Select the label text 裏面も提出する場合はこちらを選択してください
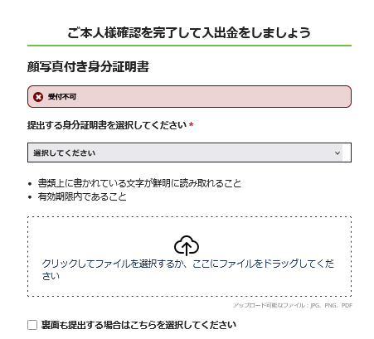374x339 pixels. coord(138,325)
